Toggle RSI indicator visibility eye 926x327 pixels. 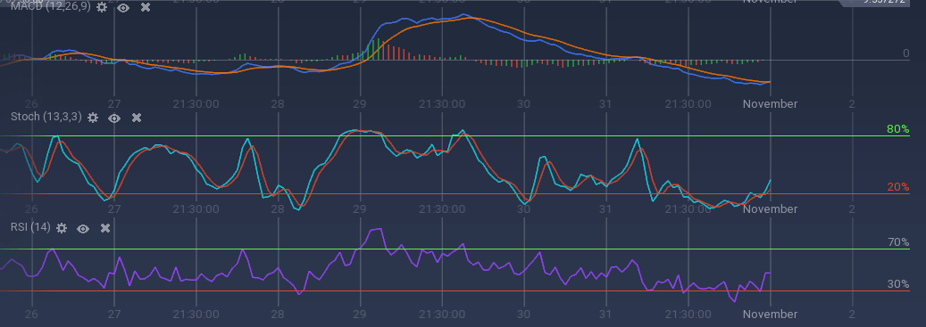tap(83, 228)
